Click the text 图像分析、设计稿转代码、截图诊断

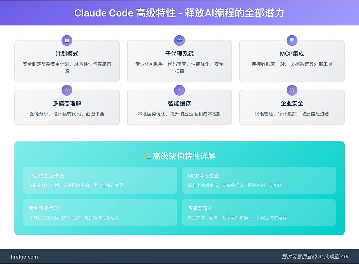coord(67,114)
